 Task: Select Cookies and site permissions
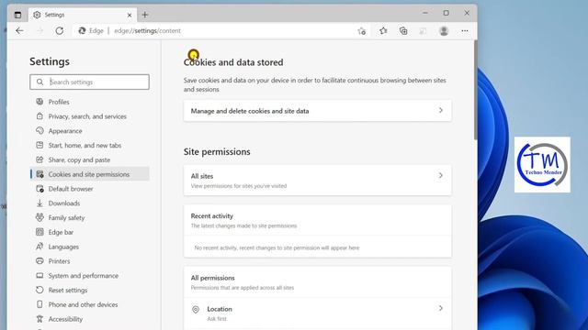pyautogui.click(x=90, y=174)
